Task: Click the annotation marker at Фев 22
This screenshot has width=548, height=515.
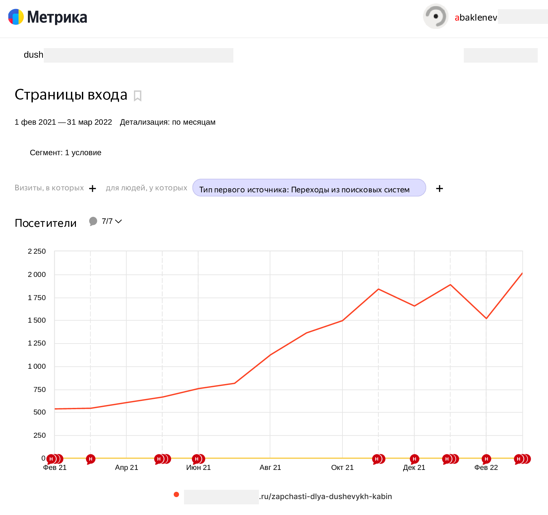Action: 486,459
